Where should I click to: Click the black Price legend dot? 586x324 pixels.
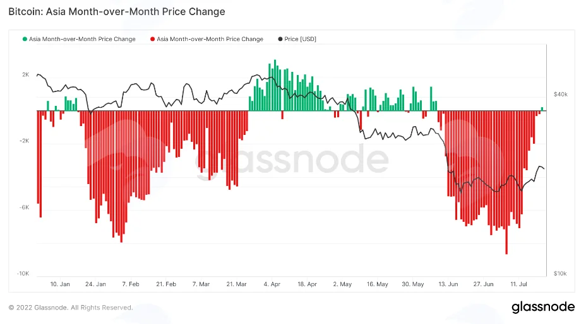[280, 39]
